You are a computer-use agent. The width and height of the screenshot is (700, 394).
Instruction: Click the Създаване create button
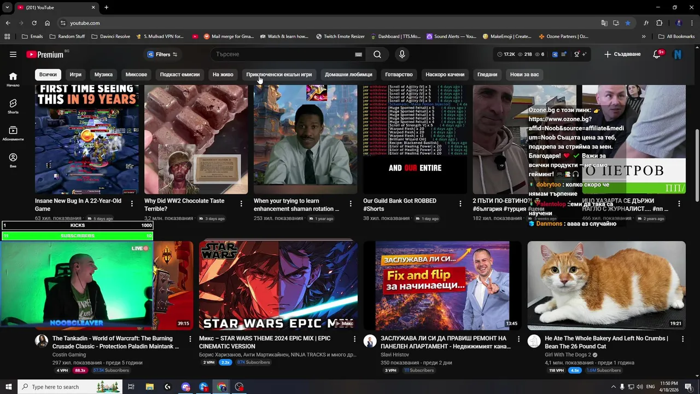622,54
